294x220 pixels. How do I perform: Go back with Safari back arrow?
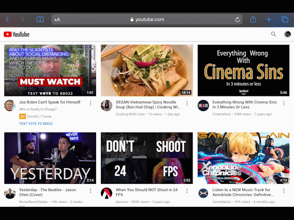(x=7, y=20)
